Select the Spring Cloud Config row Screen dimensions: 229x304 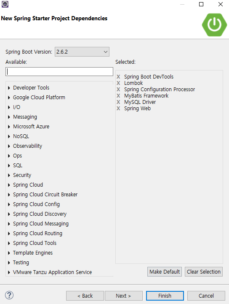[x=36, y=204]
